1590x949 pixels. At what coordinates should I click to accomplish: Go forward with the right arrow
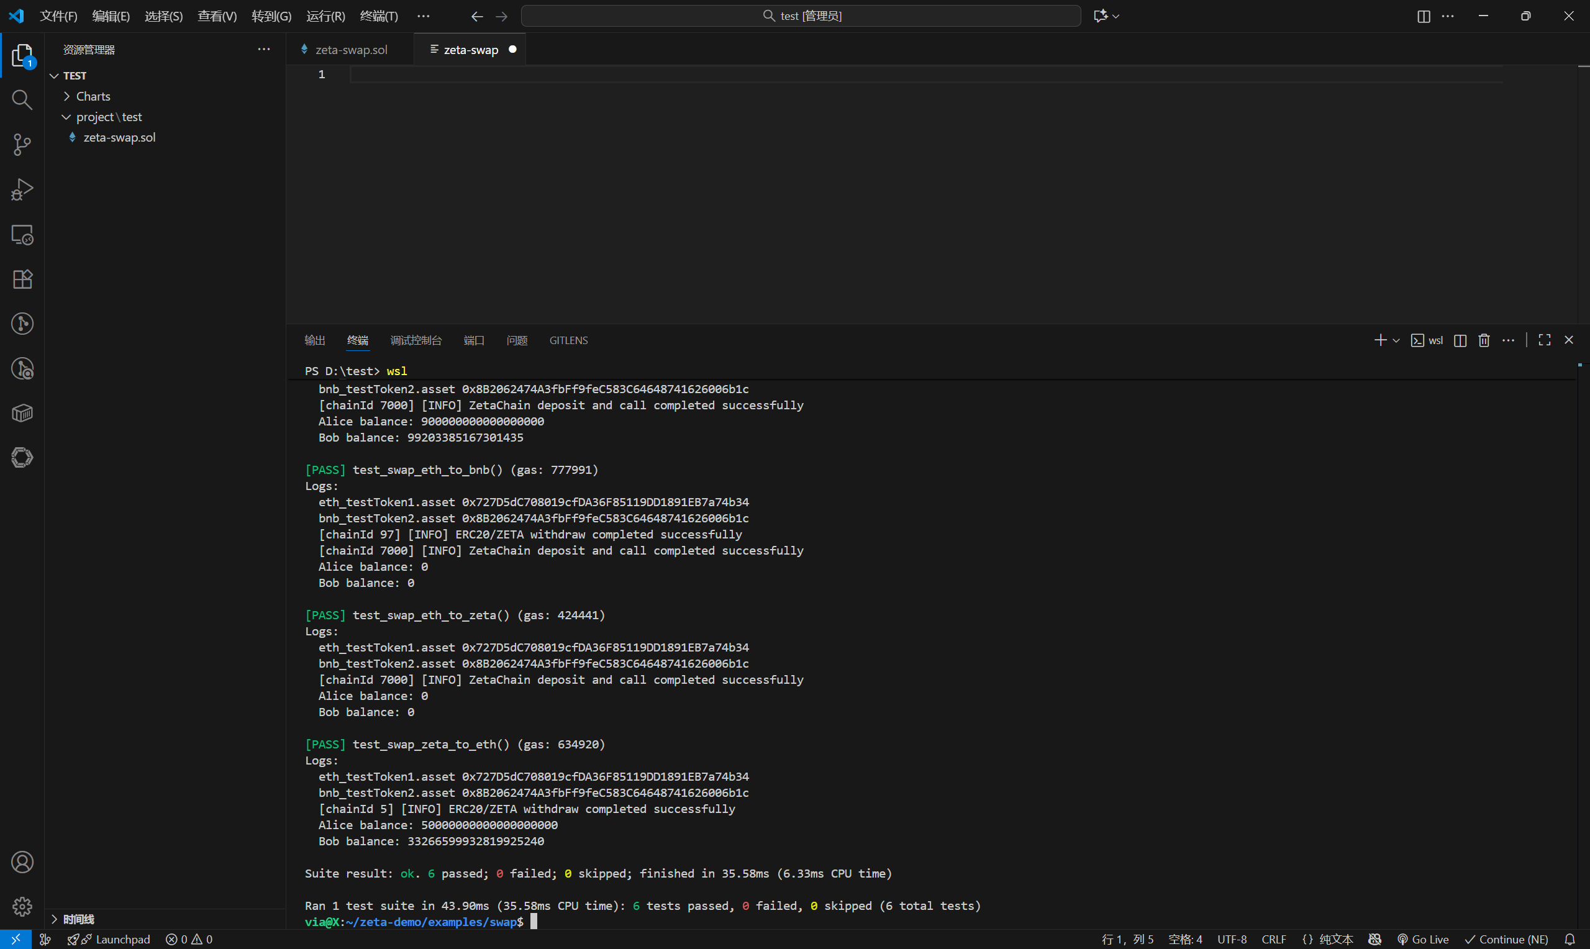tap(502, 17)
